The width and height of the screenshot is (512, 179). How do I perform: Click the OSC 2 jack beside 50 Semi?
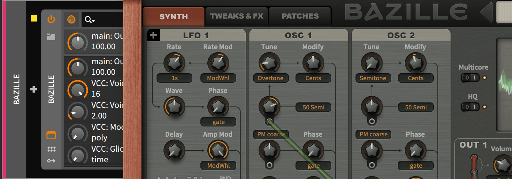[372, 121]
